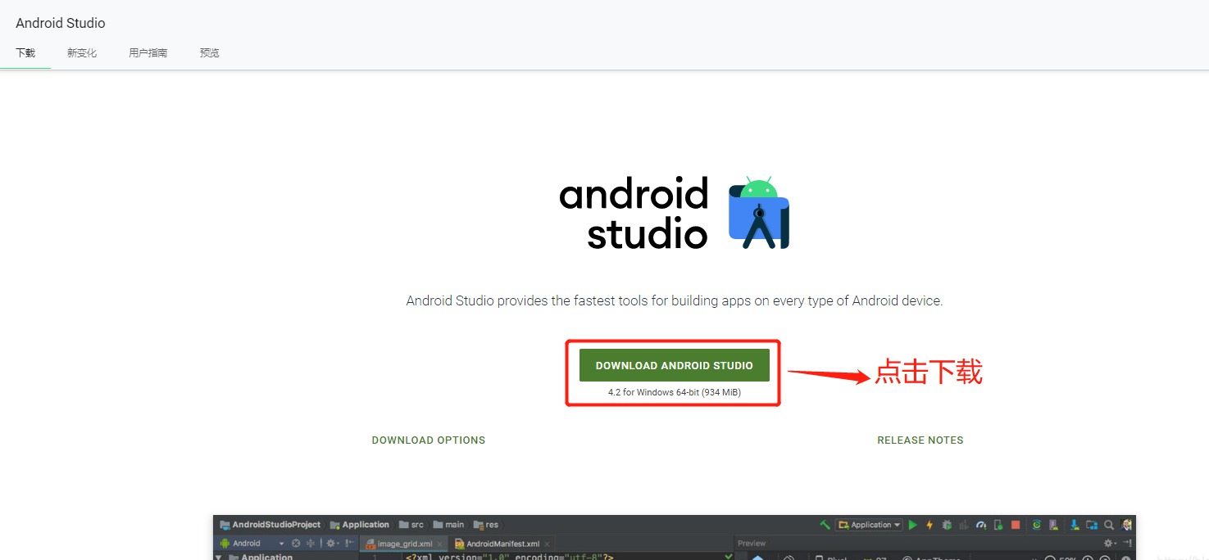Switch to the 新变化 tab
The image size is (1209, 560).
(82, 52)
